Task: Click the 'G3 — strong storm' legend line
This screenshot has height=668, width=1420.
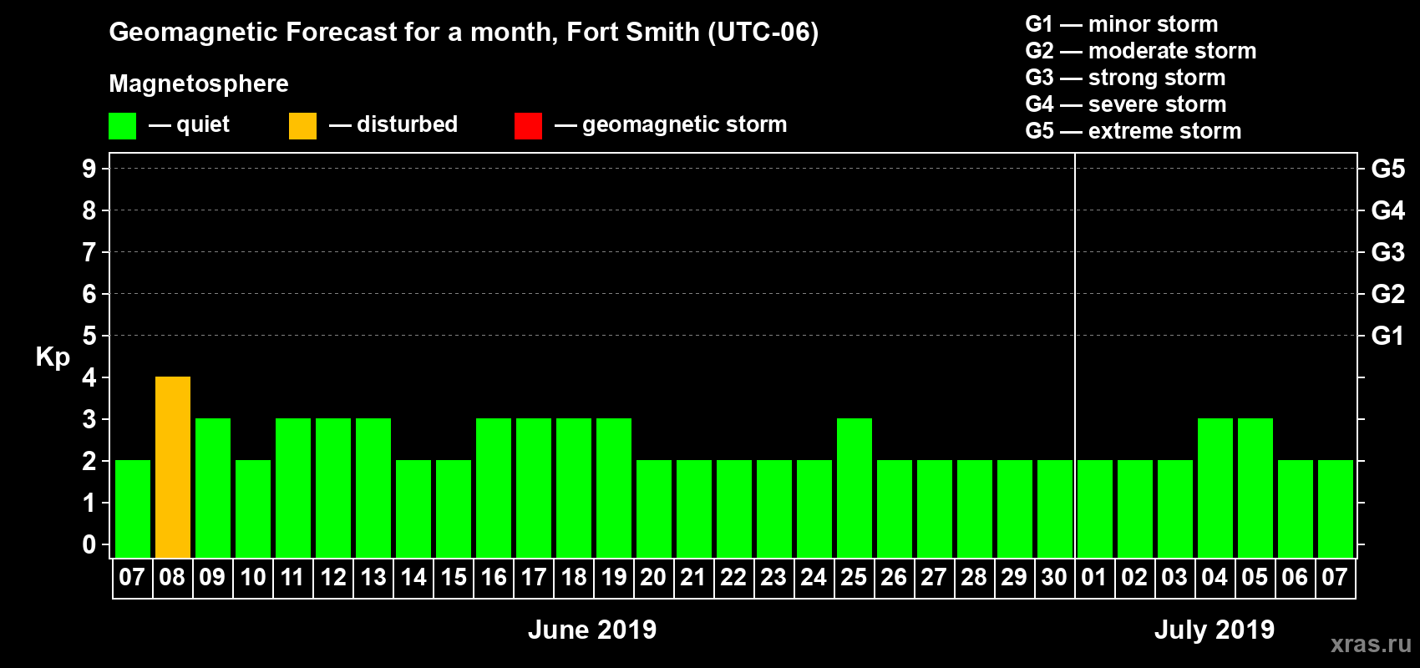Action: click(1125, 78)
